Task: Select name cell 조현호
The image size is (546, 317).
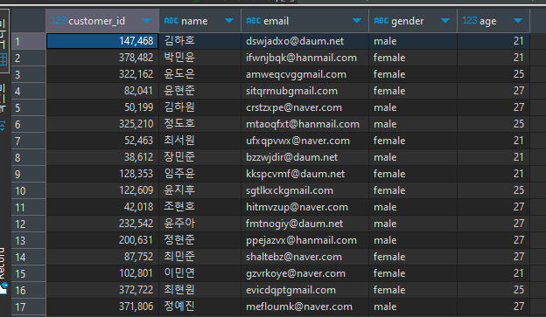Action: point(199,207)
